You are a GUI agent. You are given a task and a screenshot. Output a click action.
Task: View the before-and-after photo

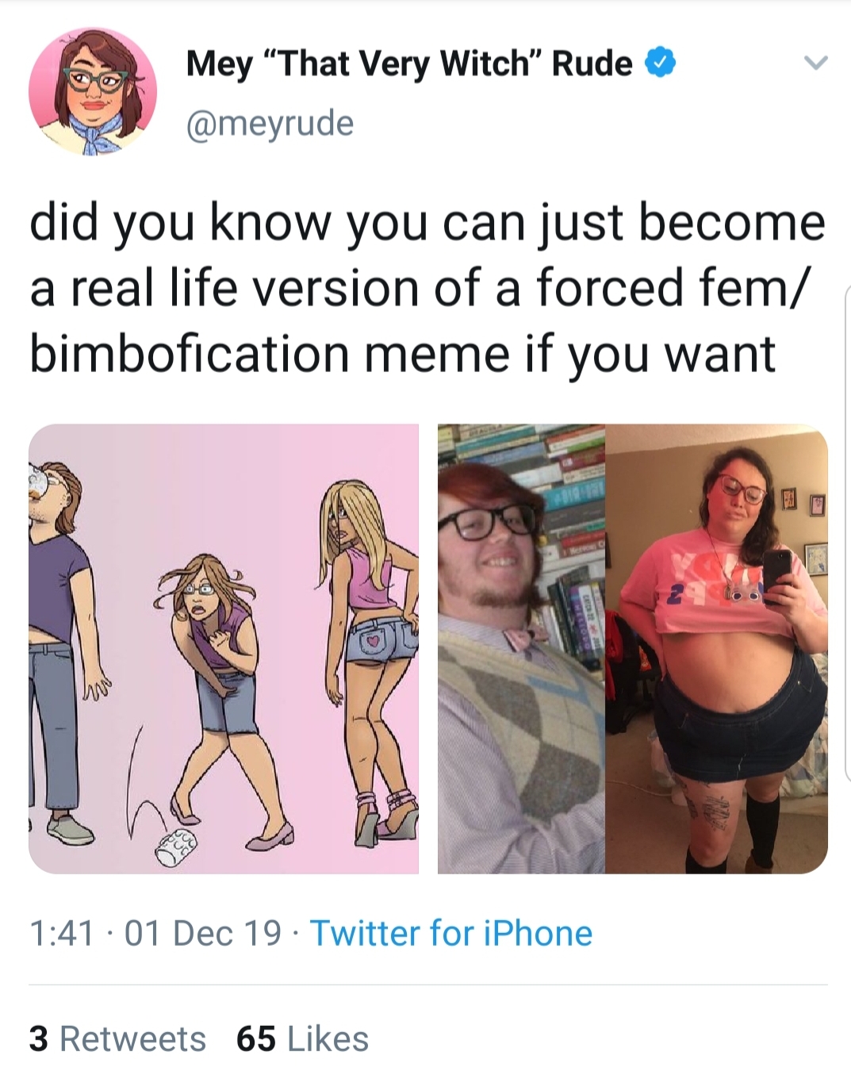633,648
